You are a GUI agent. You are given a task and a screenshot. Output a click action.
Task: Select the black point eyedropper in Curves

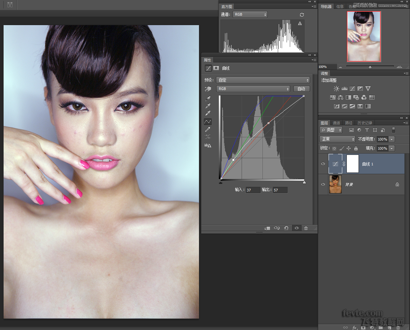click(208, 98)
